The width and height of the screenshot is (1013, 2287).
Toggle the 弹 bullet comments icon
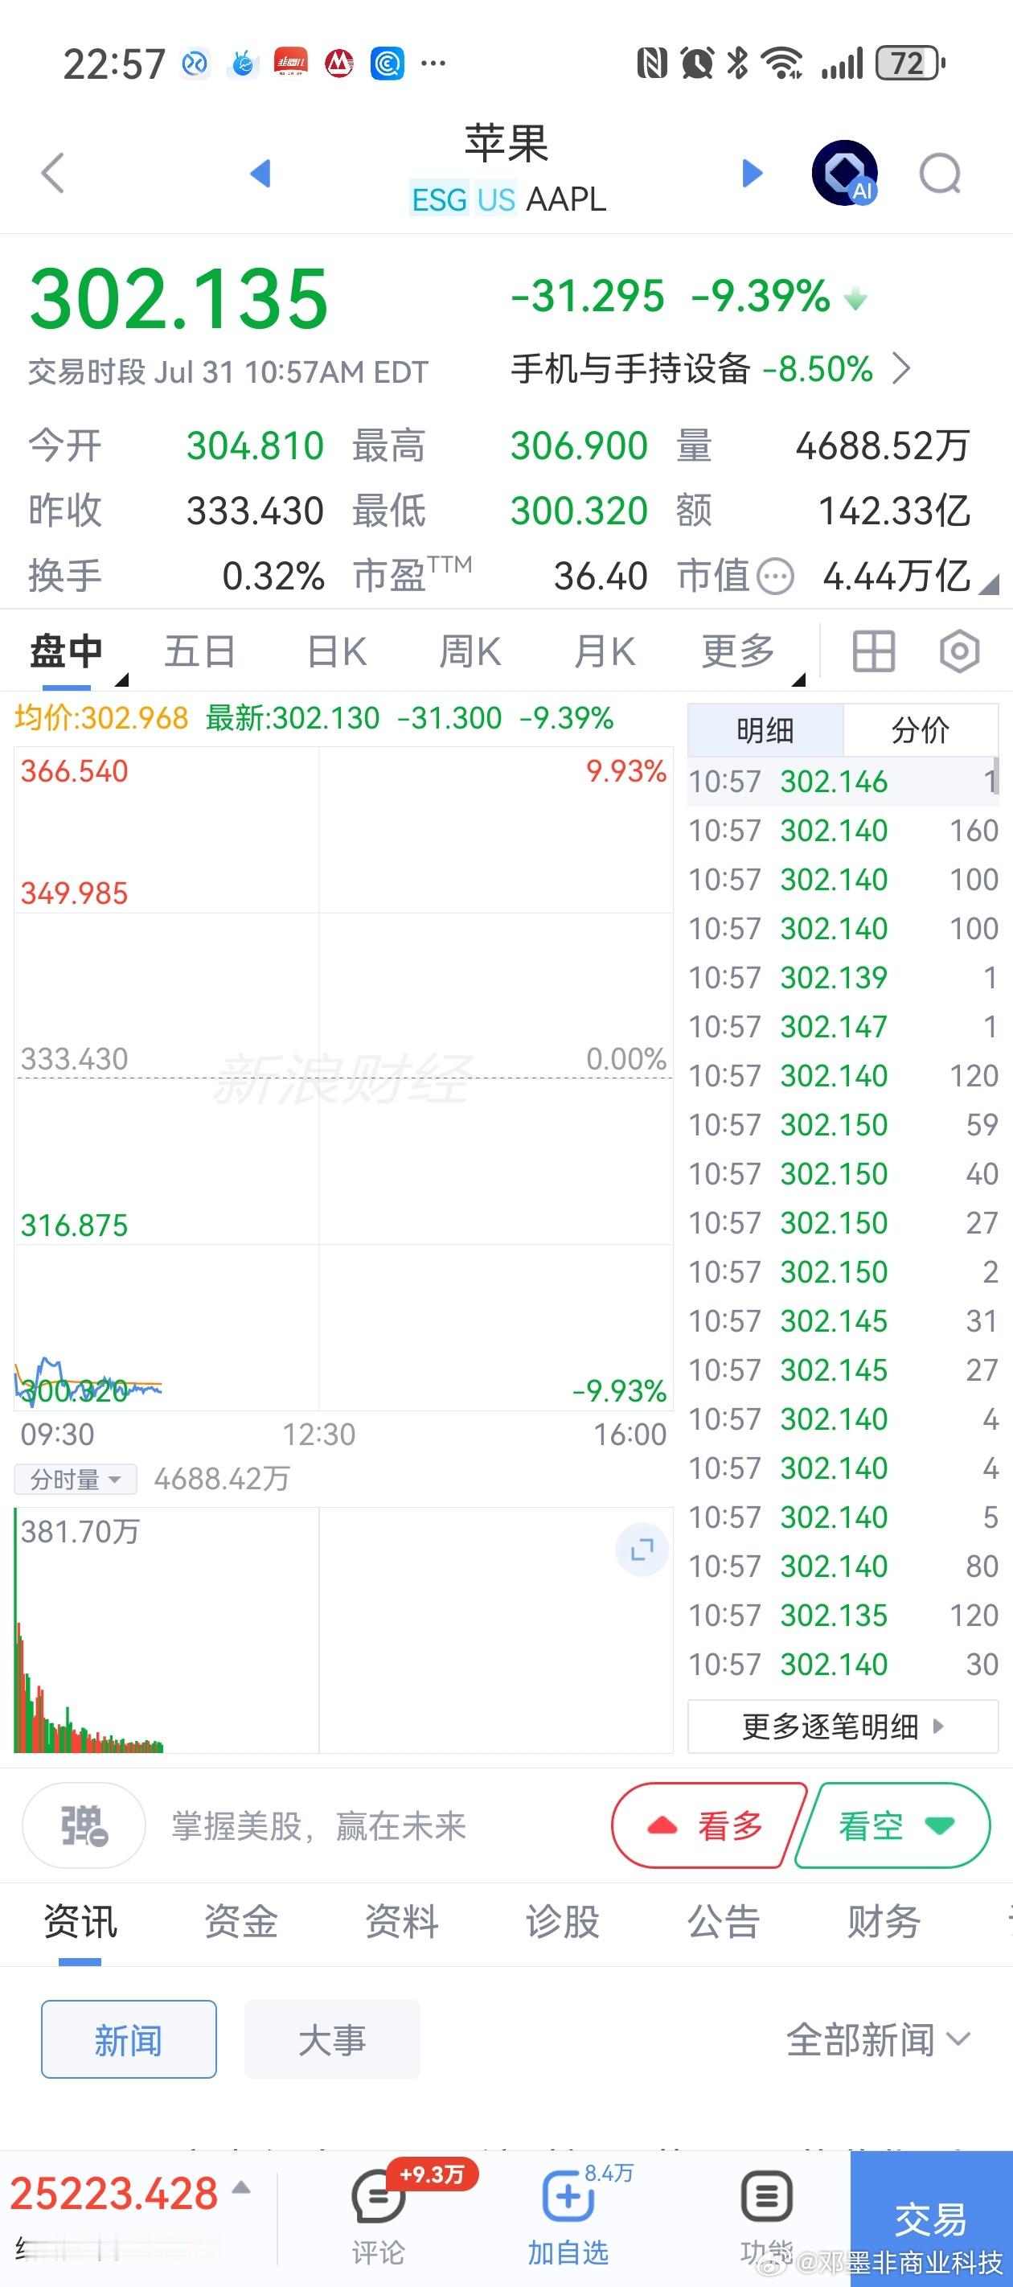(x=84, y=1825)
